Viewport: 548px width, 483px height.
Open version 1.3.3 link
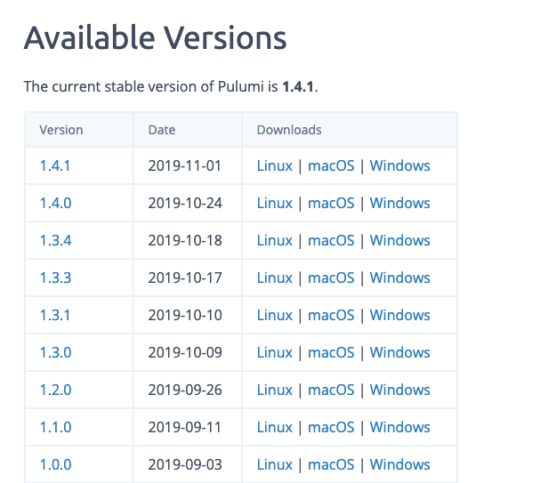(x=55, y=278)
